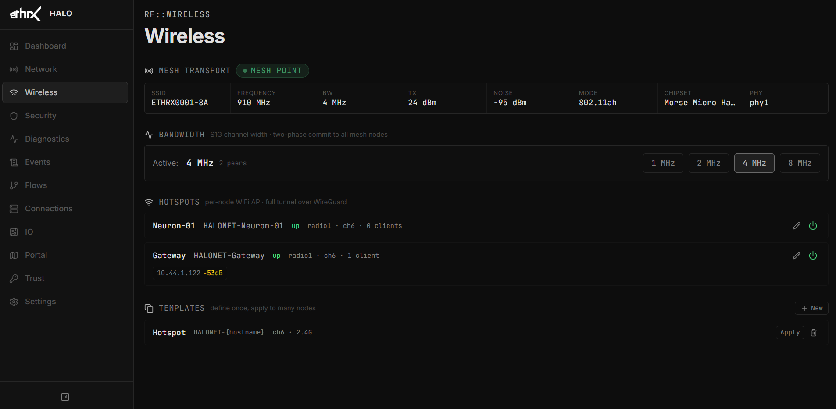Image resolution: width=836 pixels, height=409 pixels.
Task: Click the HALONET-Gateway SSID text
Action: point(229,256)
